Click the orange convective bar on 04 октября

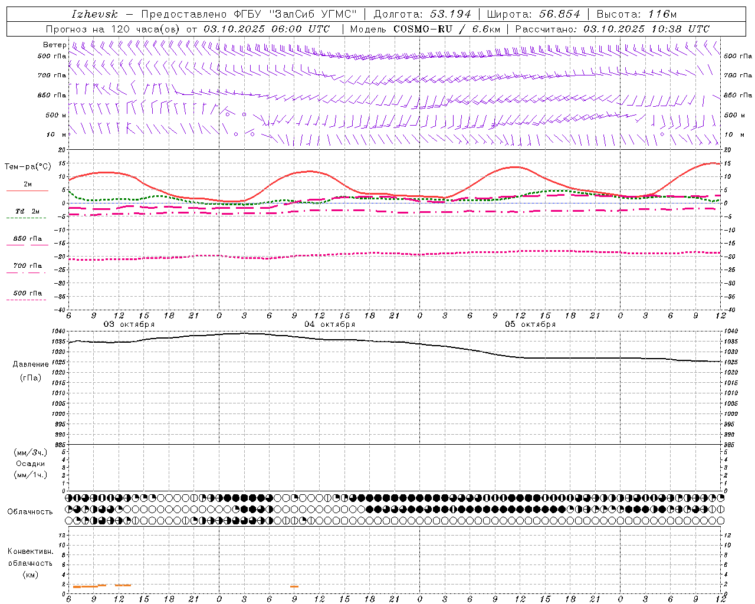click(294, 586)
